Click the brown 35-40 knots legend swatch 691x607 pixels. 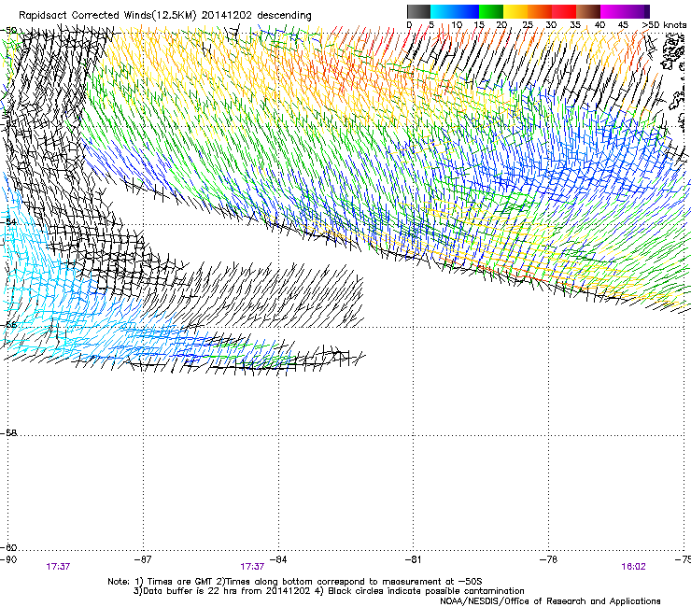(x=588, y=11)
